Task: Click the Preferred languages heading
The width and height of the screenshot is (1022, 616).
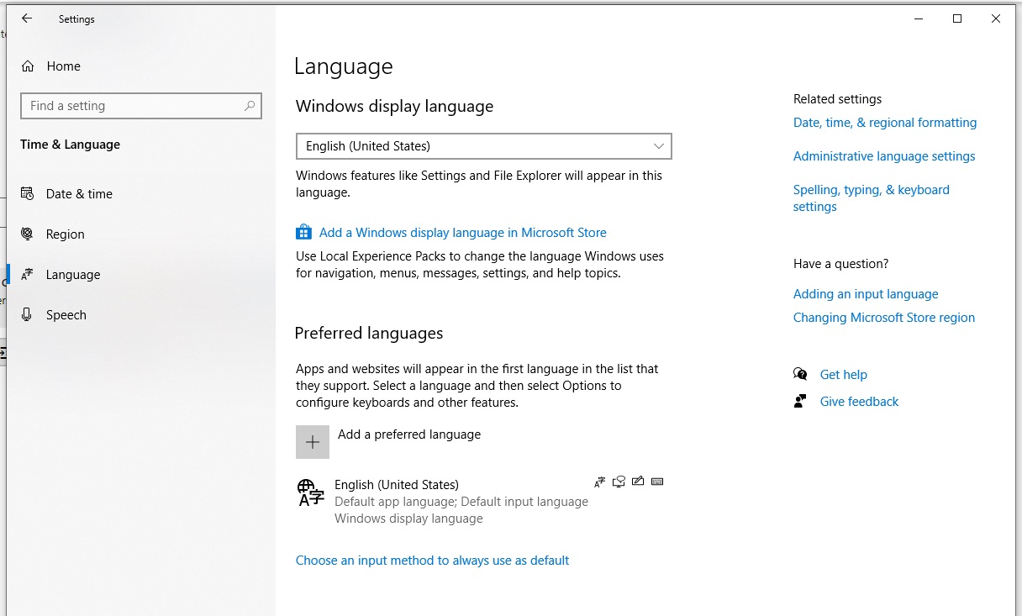Action: coord(369,334)
